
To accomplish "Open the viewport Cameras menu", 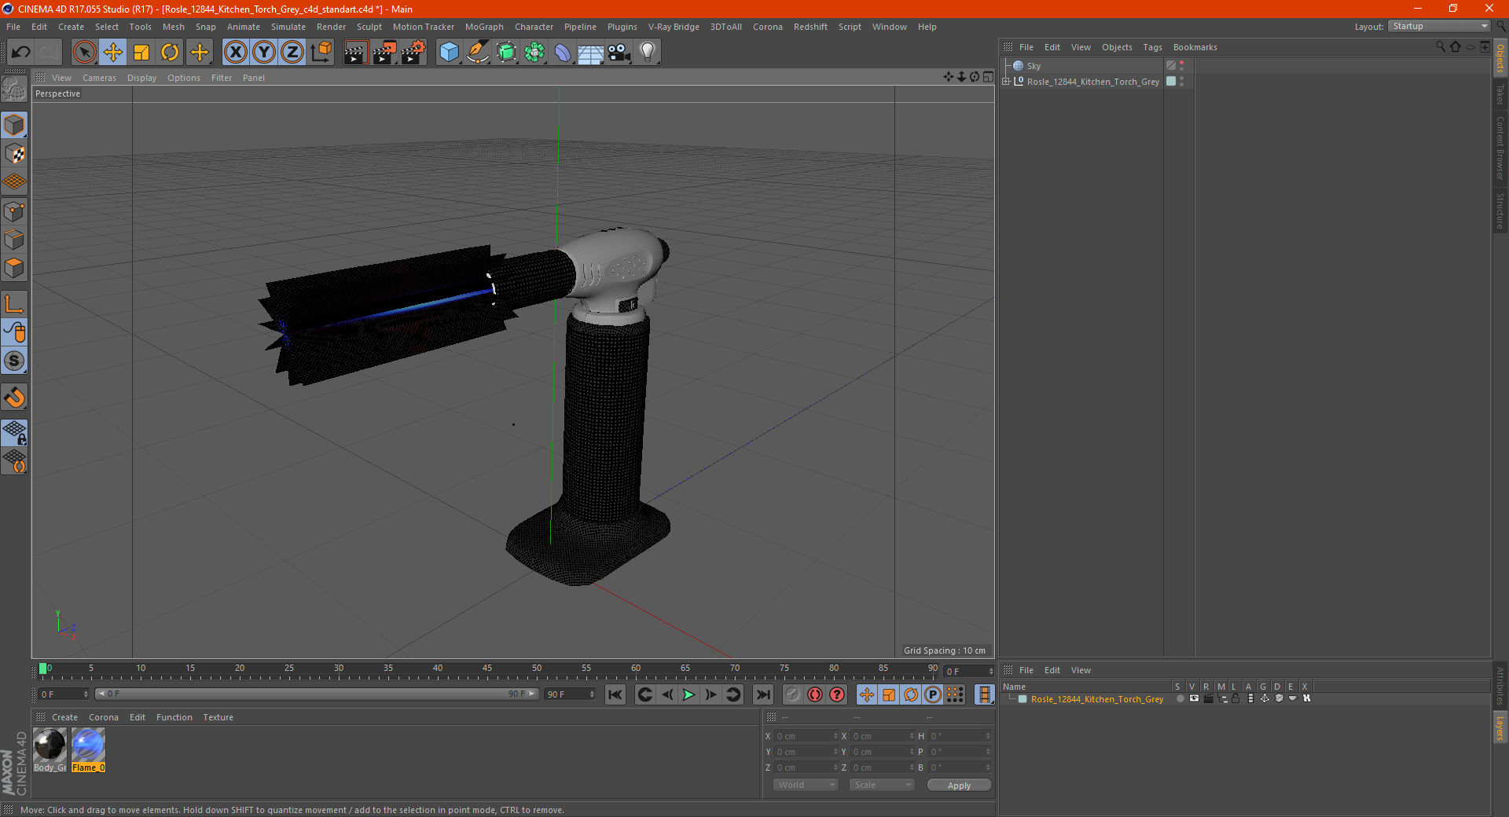I will 99,78.
